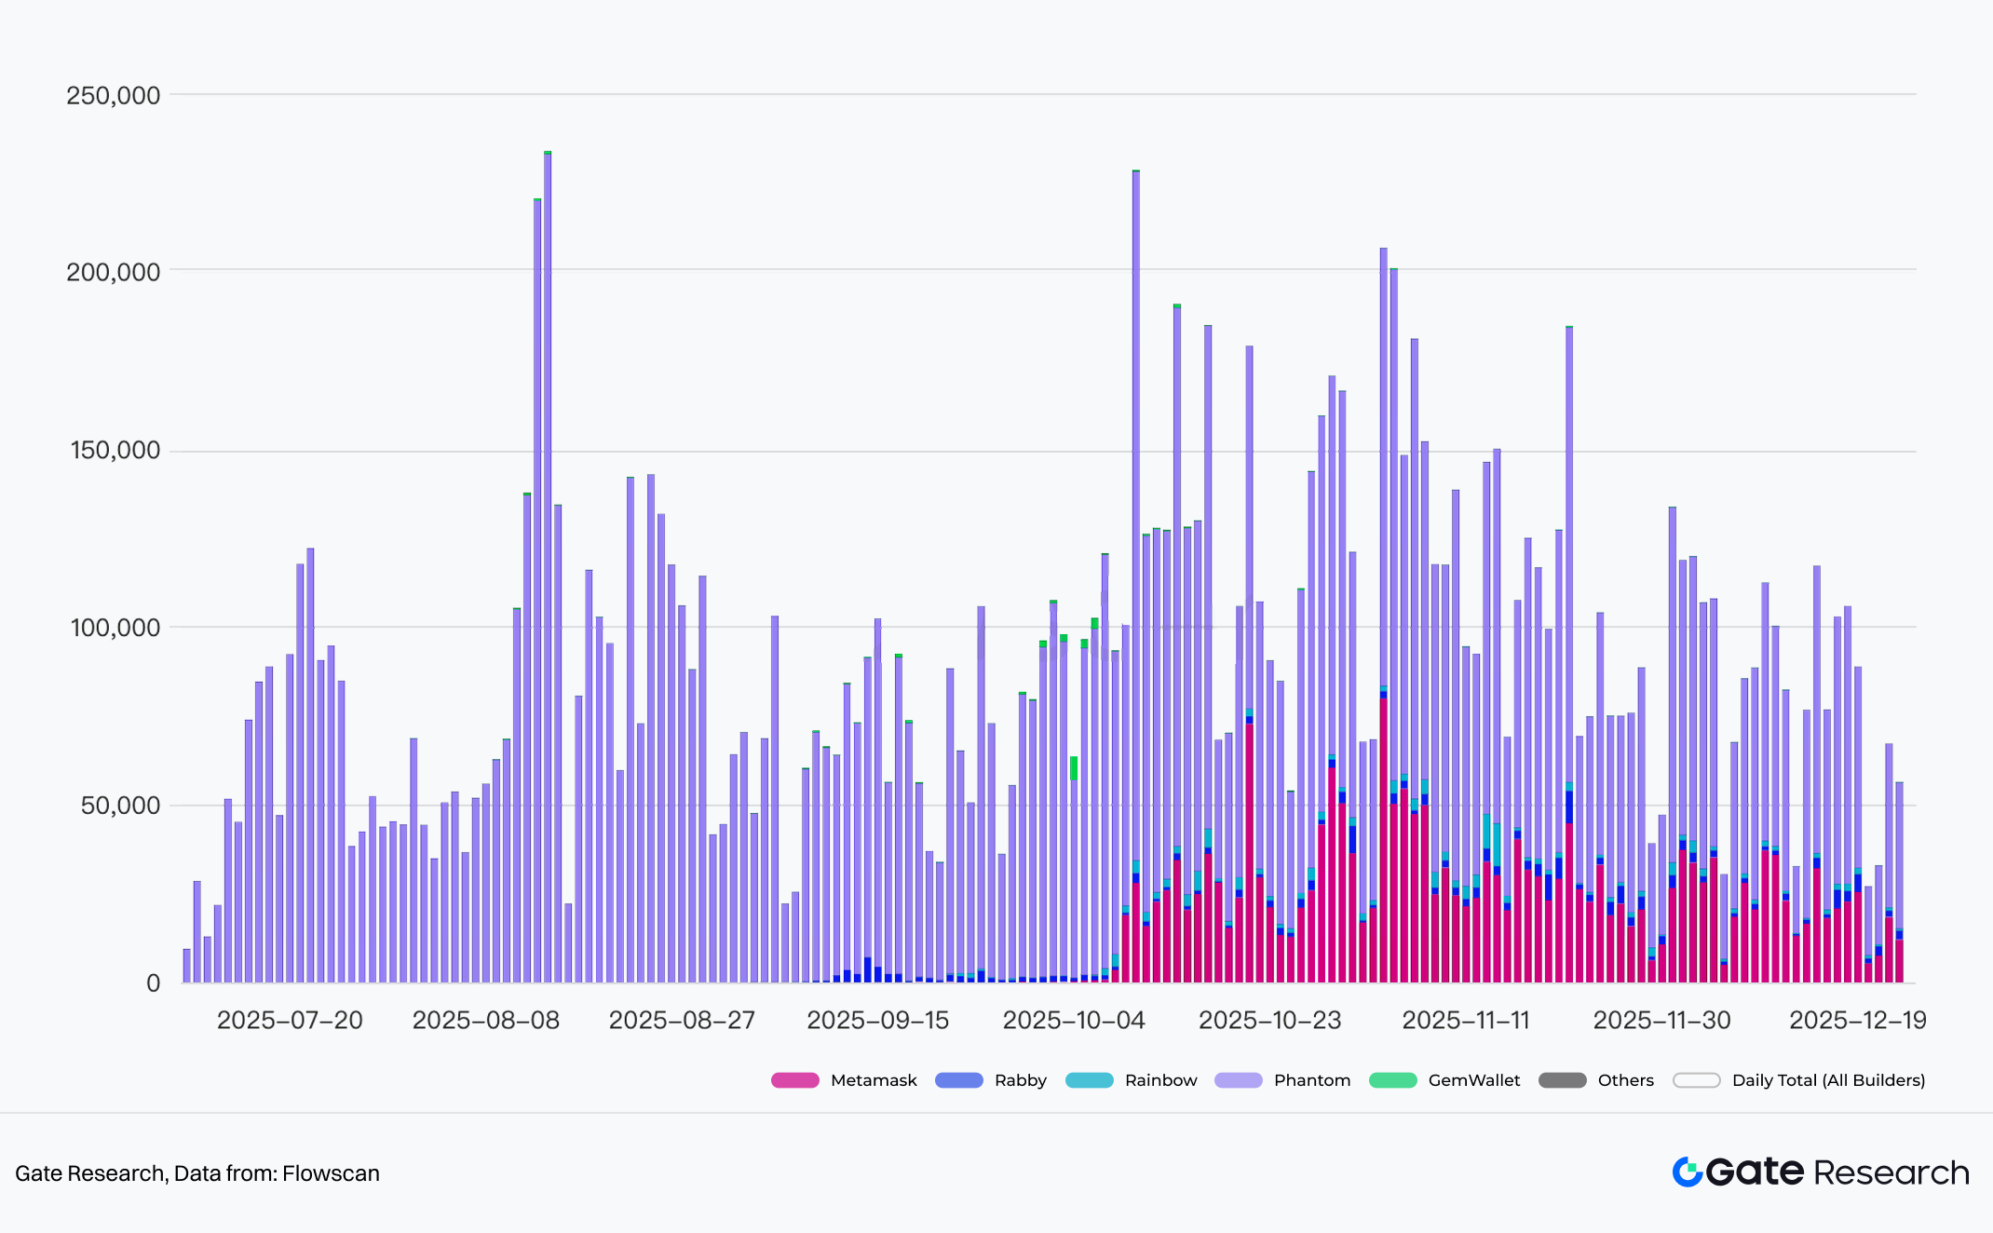Click the Gate Research brand wordmark
The image size is (1993, 1233).
[1837, 1172]
